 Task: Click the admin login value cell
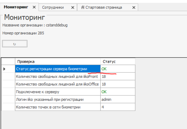tap(118, 99)
